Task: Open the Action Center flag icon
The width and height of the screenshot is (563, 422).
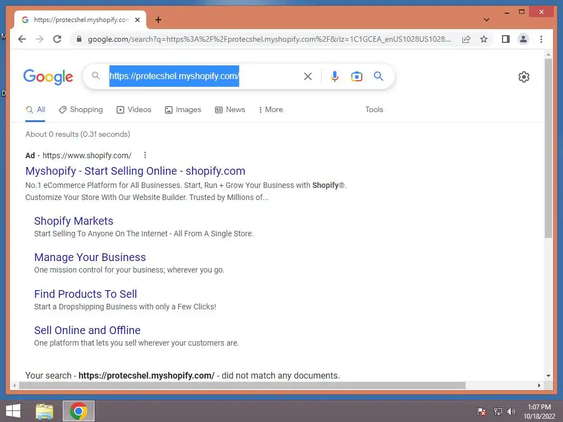Action: click(x=482, y=411)
